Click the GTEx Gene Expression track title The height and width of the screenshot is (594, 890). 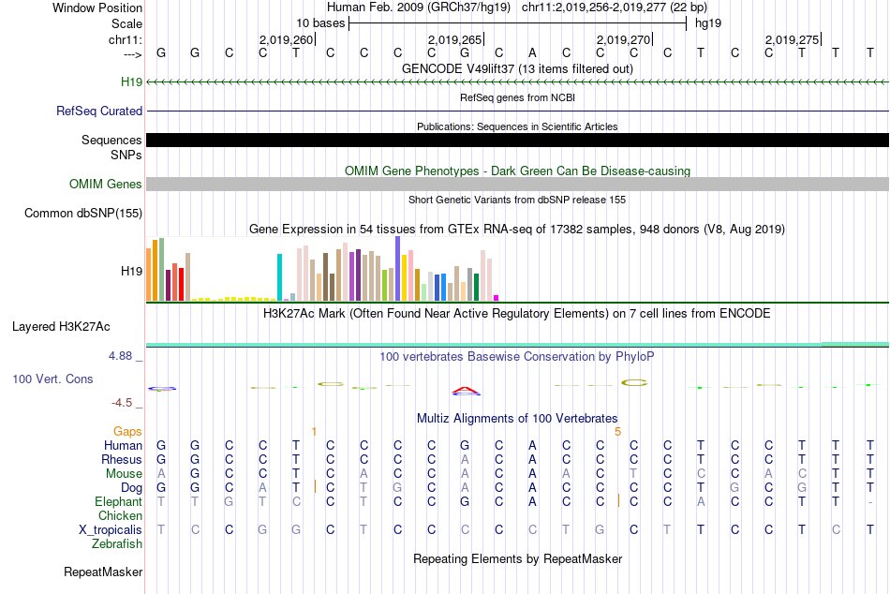click(x=517, y=230)
